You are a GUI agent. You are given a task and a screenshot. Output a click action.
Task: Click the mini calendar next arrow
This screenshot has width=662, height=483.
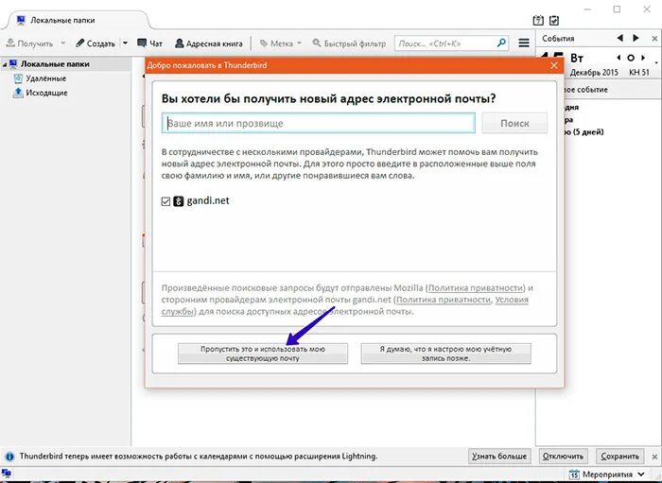coord(643,58)
